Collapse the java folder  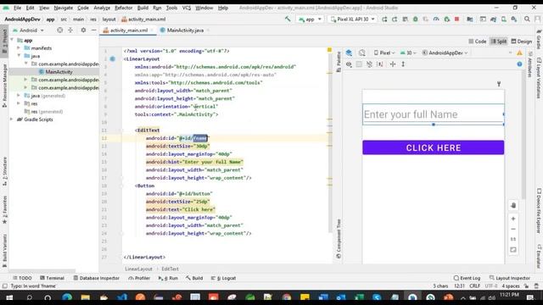coord(19,56)
